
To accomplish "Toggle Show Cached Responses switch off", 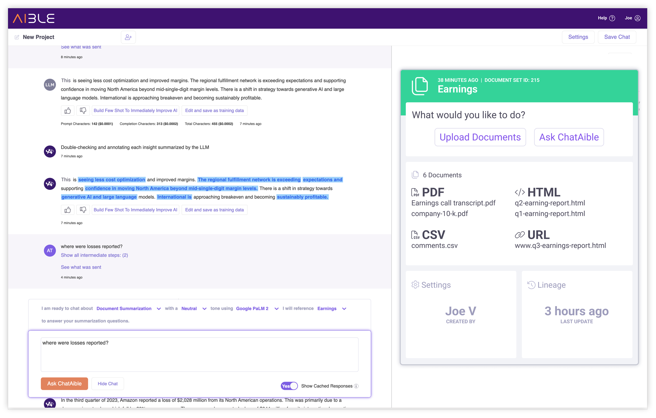I will [289, 386].
